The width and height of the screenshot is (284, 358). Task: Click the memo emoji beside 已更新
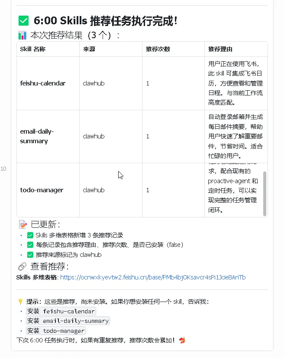tap(23, 224)
